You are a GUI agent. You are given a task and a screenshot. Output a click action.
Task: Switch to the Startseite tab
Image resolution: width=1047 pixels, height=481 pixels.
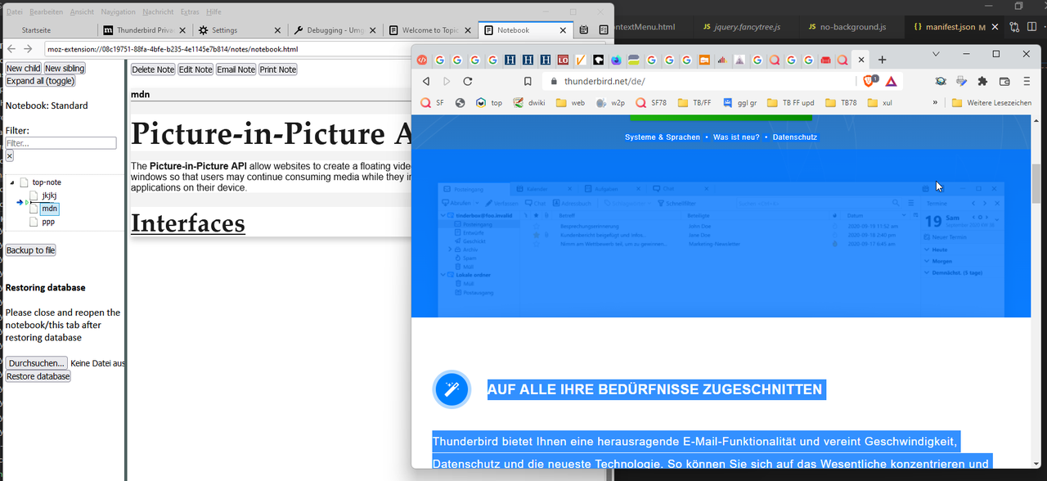tap(49, 30)
